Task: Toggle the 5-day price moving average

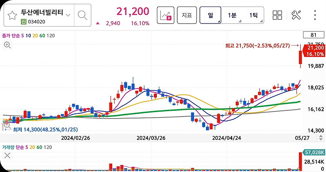Action: pos(23,36)
